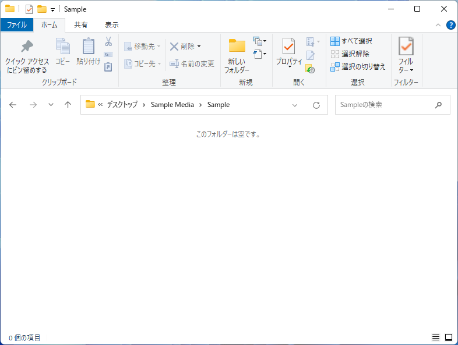Click Rename (名前の変更)
This screenshot has height=345, width=458.
192,63
